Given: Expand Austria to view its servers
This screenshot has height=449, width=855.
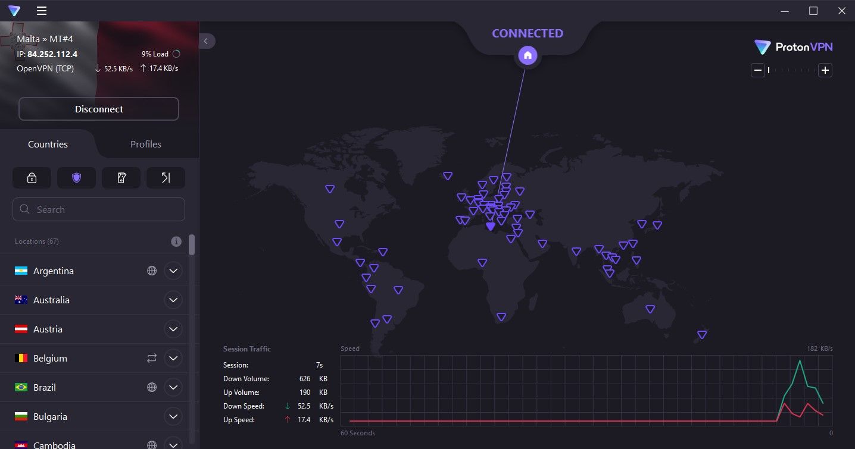Looking at the screenshot, I should pyautogui.click(x=173, y=329).
